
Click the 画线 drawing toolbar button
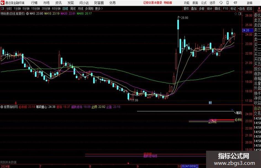(217, 9)
